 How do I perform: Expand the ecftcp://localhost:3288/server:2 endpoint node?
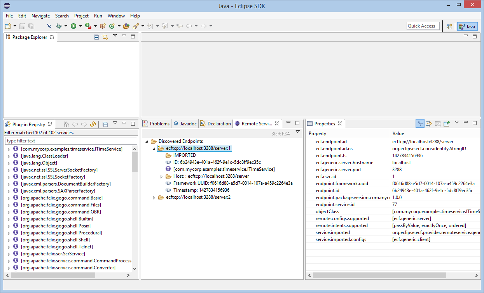click(x=154, y=198)
